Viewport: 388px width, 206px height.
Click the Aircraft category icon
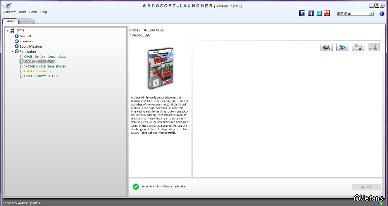pos(17,36)
